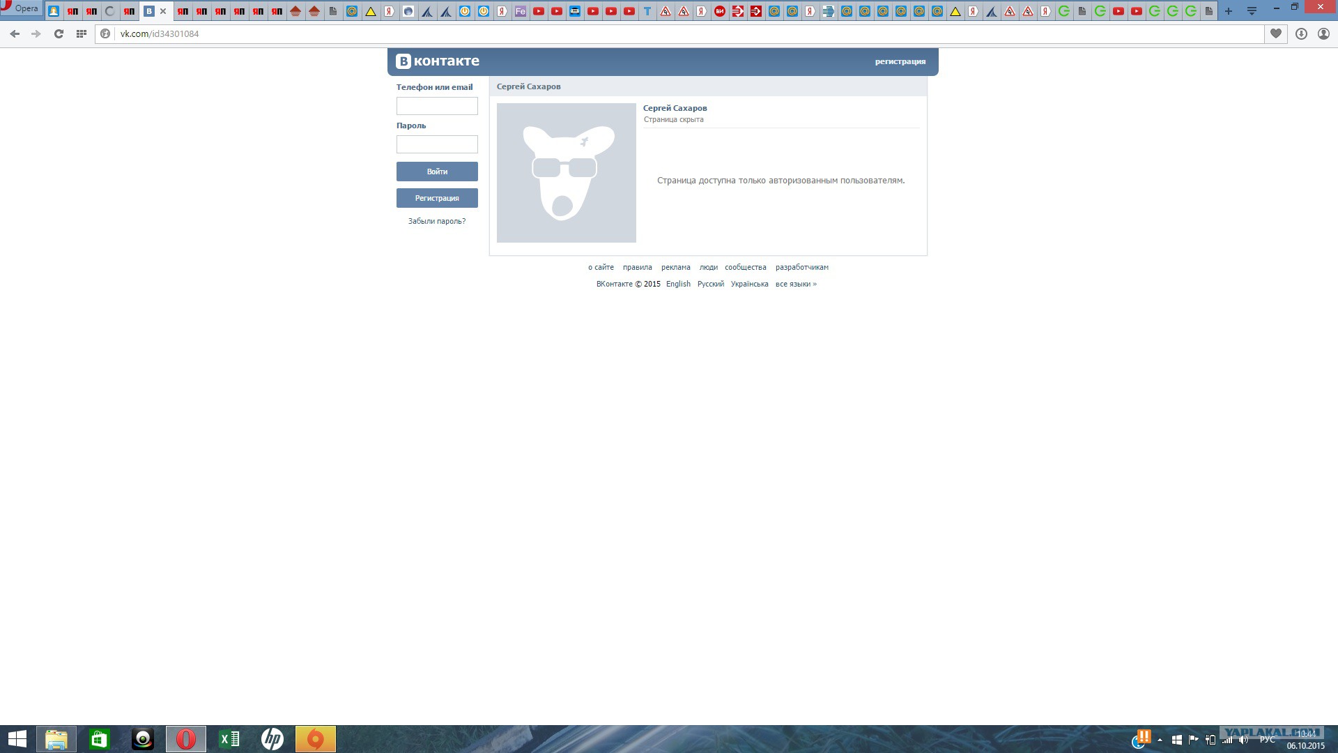This screenshot has width=1338, height=753.
Task: Open File Explorer from the taskbar
Action: [56, 739]
